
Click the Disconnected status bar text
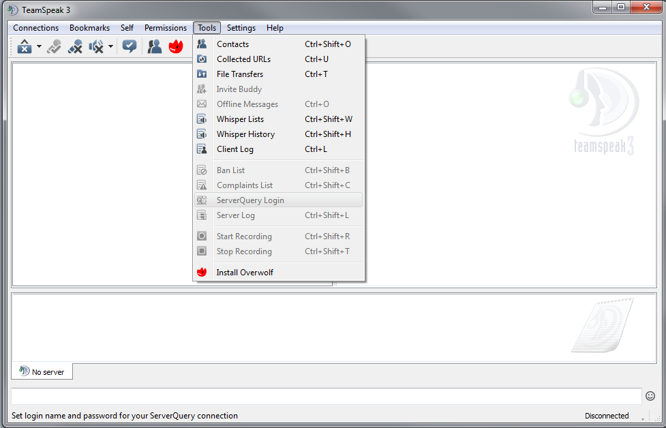pyautogui.click(x=607, y=416)
